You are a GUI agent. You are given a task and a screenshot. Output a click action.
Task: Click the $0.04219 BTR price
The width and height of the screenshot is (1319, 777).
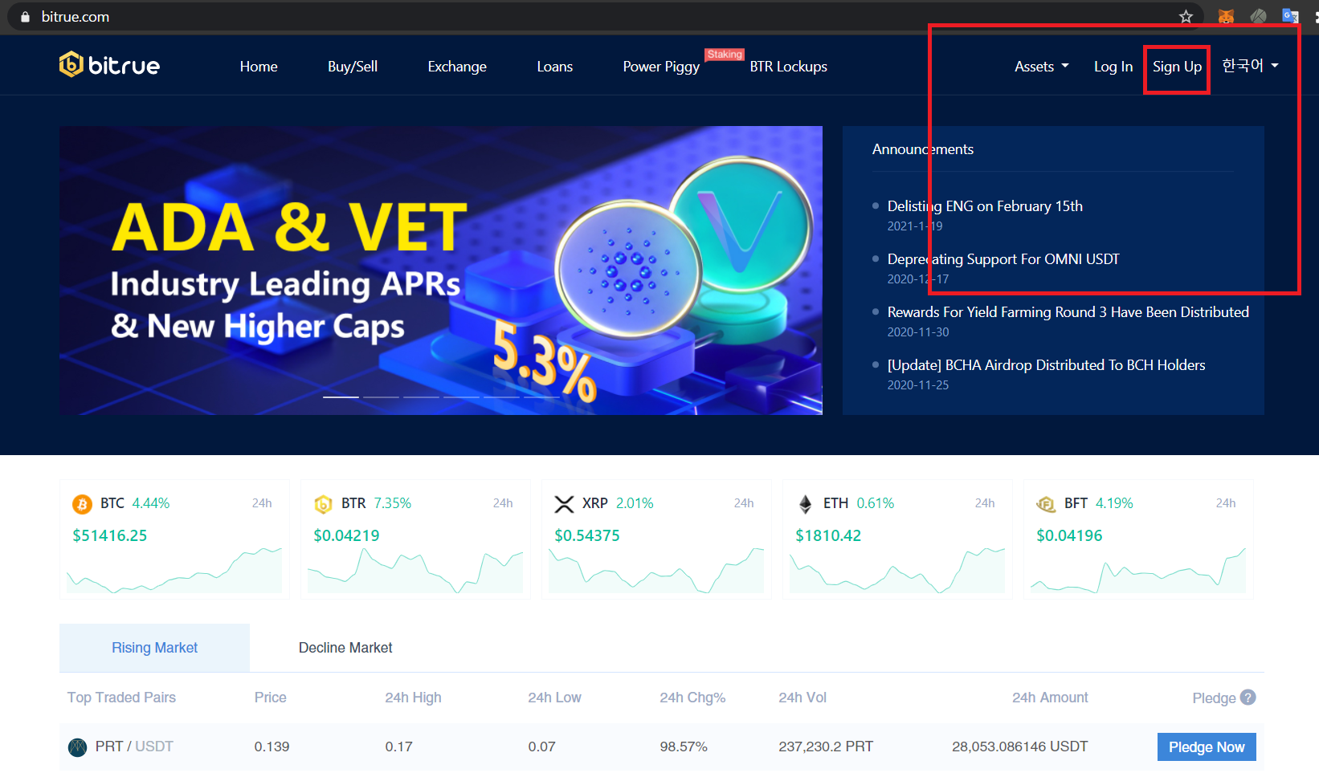(346, 535)
